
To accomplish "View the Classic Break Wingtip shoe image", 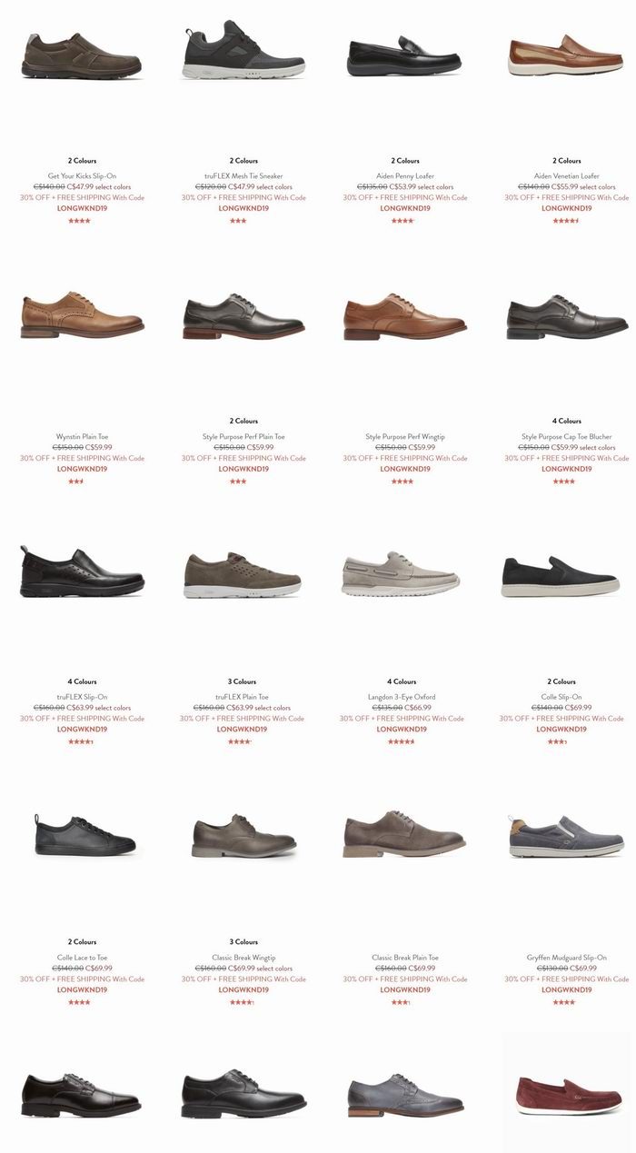I will tap(243, 836).
